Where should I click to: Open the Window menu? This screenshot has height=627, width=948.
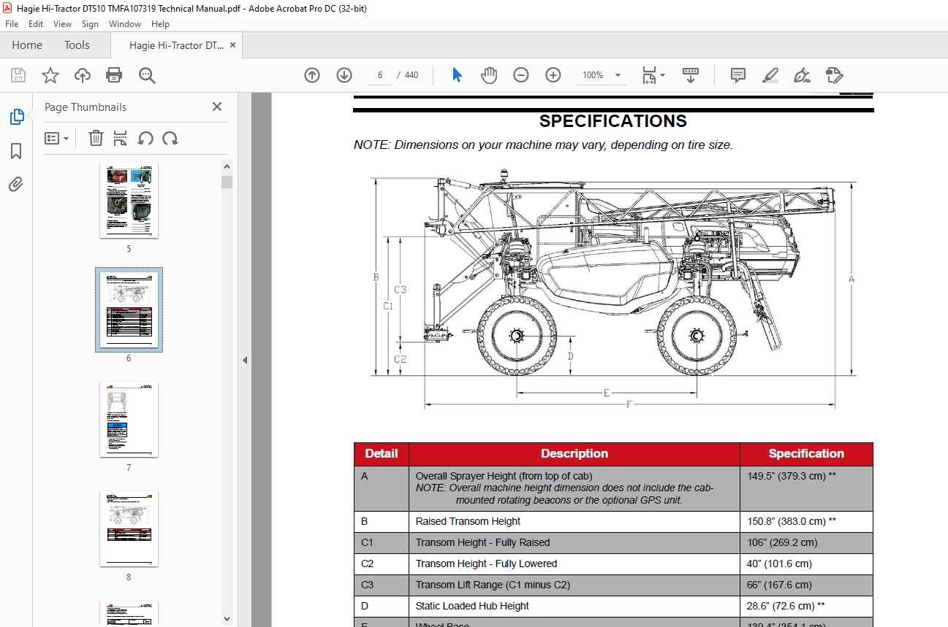[125, 24]
